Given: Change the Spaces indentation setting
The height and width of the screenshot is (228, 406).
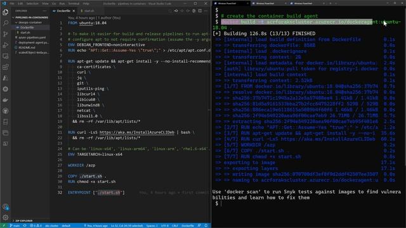Looking at the screenshot, I should pos(152,225).
